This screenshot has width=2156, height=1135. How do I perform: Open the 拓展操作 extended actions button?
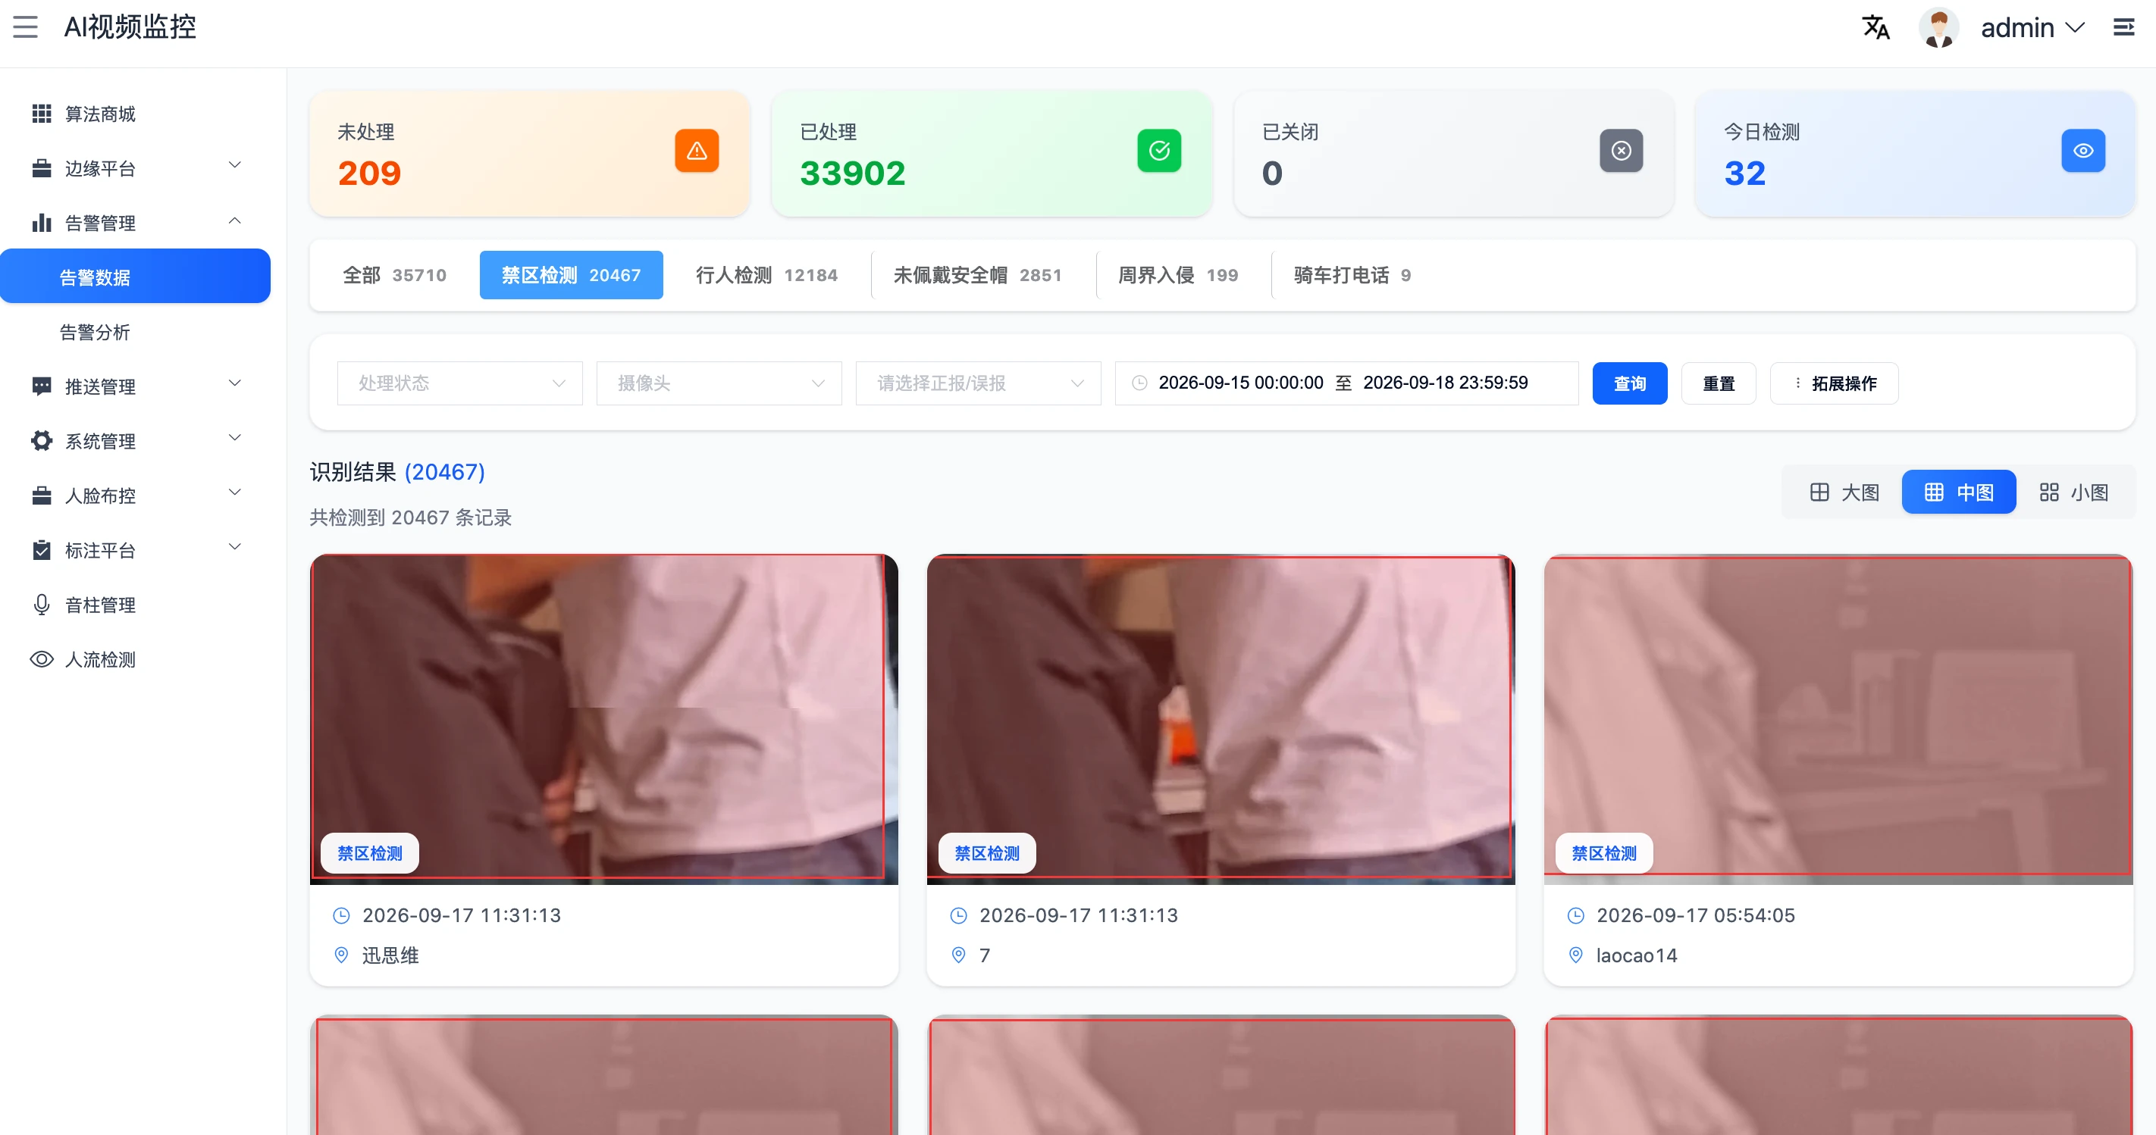[1833, 383]
